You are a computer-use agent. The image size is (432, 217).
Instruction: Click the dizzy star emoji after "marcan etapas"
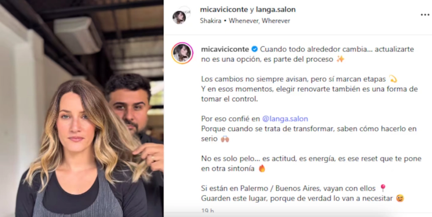pos(393,79)
